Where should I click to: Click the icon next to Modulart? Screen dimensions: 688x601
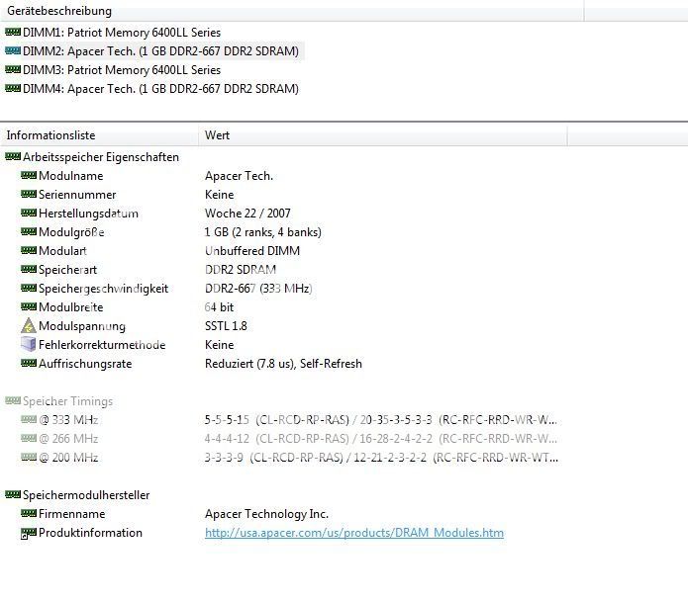tap(29, 250)
